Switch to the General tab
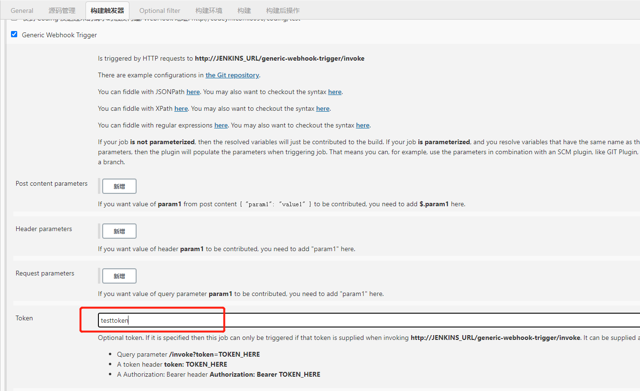640x391 pixels. tap(21, 10)
